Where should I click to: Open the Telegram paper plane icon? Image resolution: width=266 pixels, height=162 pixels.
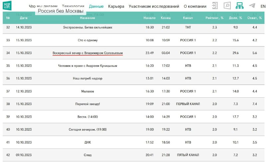pos(252,6)
